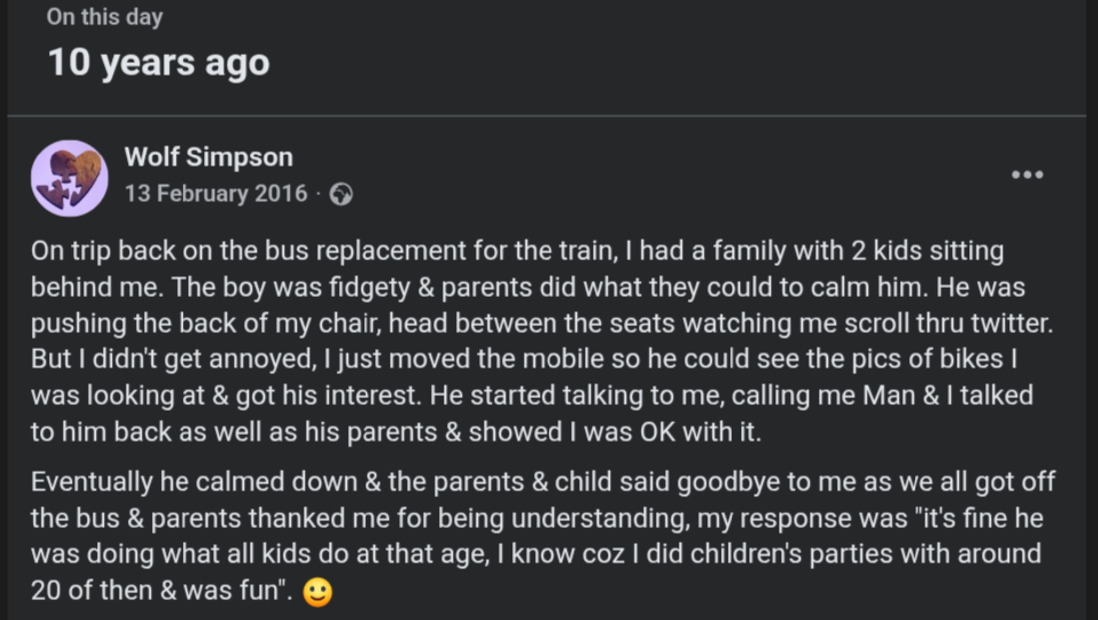Click the "On this day" label
The image size is (1098, 620).
point(105,17)
